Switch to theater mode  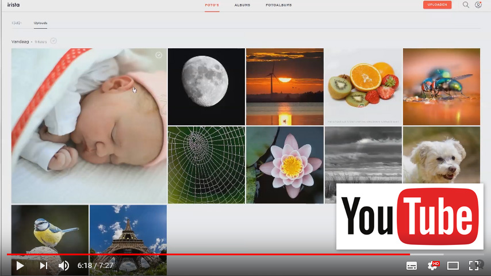[453, 266]
